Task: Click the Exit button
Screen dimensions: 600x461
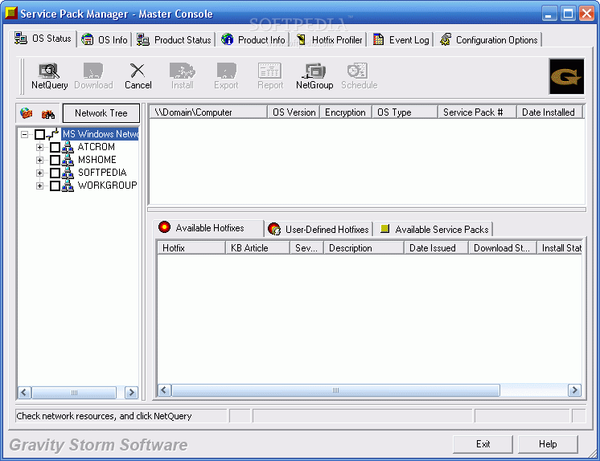Action: tap(483, 444)
